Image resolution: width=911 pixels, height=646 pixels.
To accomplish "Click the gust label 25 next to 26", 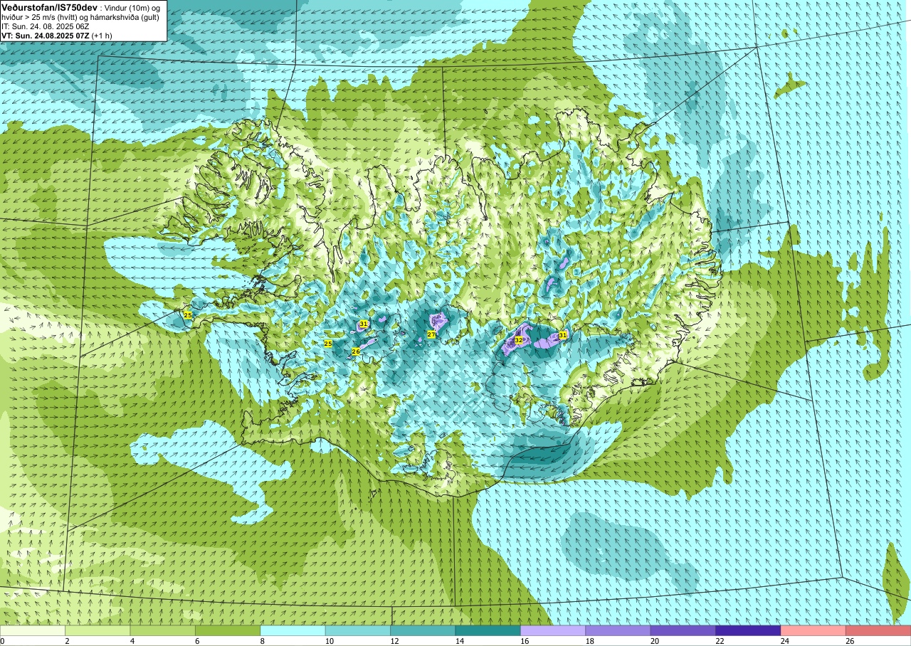I will click(328, 344).
